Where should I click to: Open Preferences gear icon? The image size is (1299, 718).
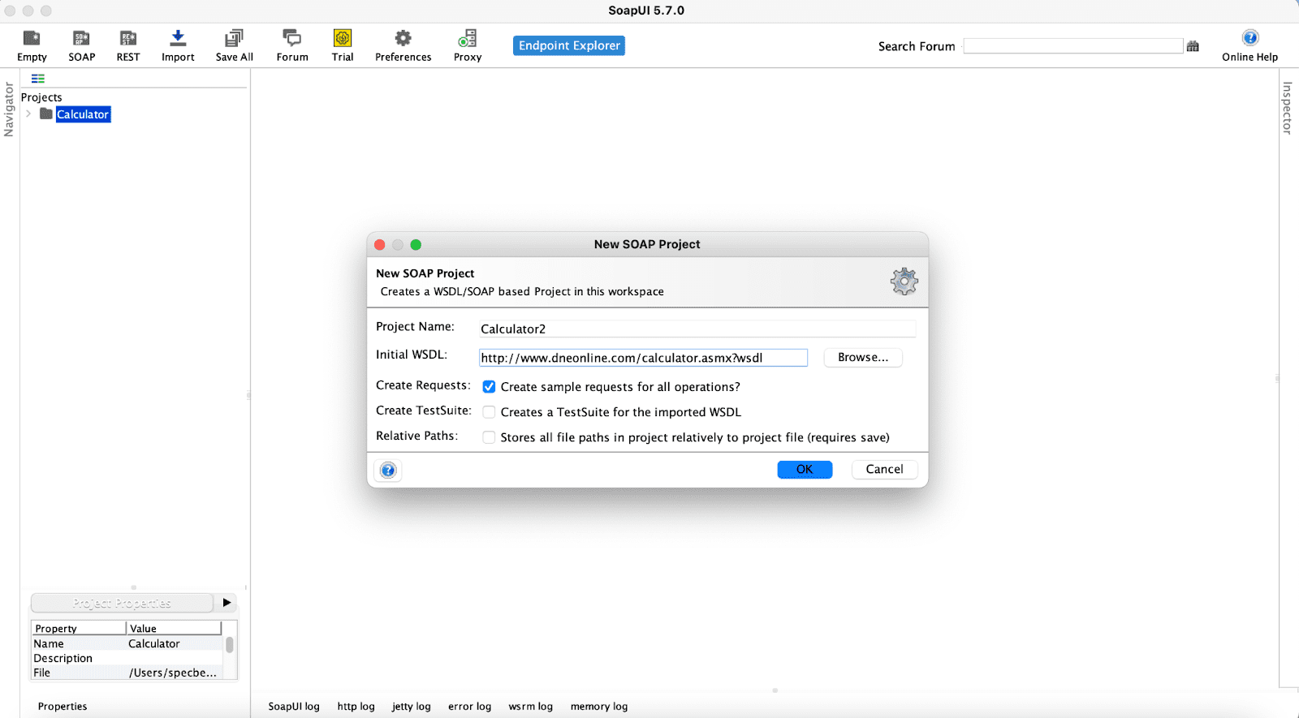[x=403, y=45]
